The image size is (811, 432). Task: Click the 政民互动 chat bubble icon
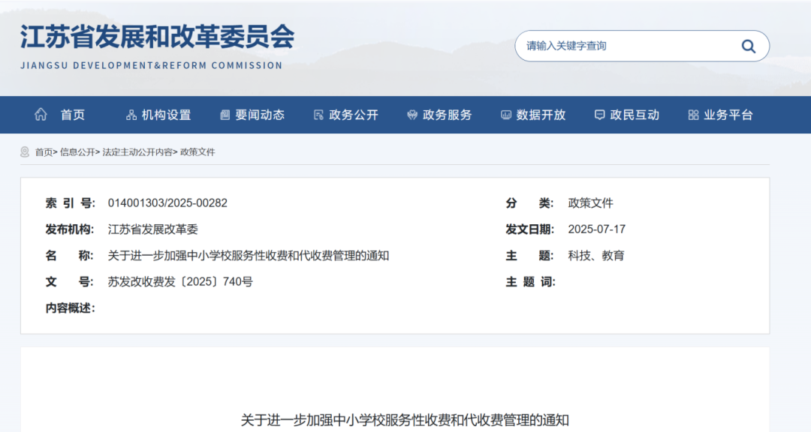(x=599, y=115)
